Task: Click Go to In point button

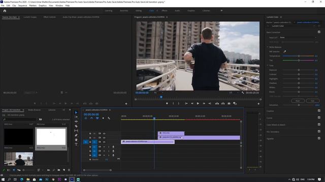Action: pyautogui.click(x=186, y=103)
